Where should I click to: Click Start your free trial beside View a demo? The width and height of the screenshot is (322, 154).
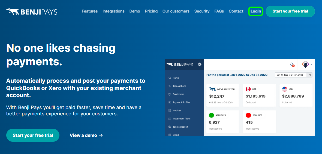pyautogui.click(x=33, y=135)
